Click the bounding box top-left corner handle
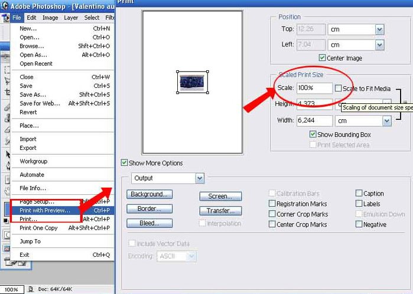This screenshot has width=413, height=294. (x=177, y=72)
